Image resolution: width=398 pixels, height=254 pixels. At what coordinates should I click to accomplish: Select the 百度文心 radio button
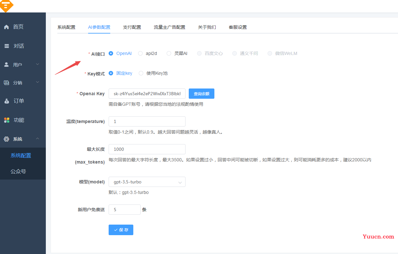pos(199,53)
